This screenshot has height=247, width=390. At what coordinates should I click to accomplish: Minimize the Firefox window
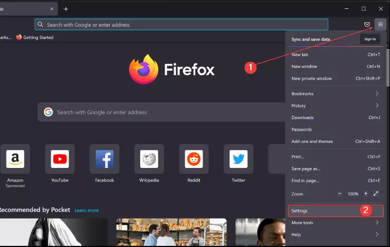click(347, 9)
